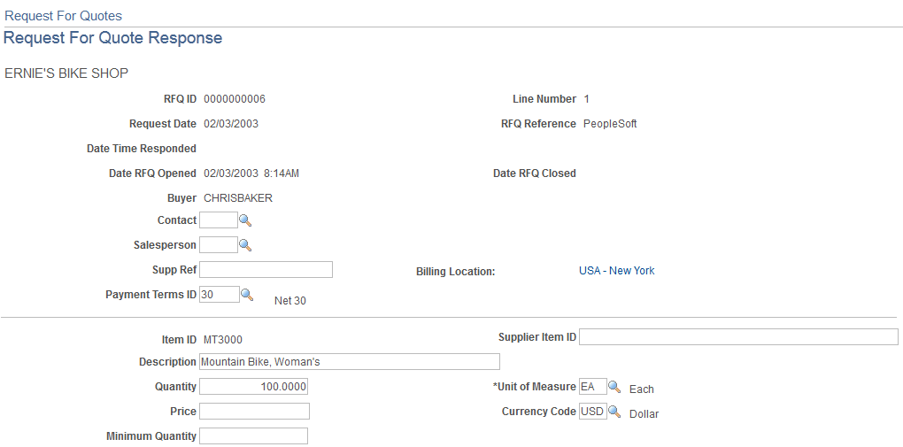Select the Request For Quote Response heading
Viewport: 903px width, 447px height.
(113, 38)
